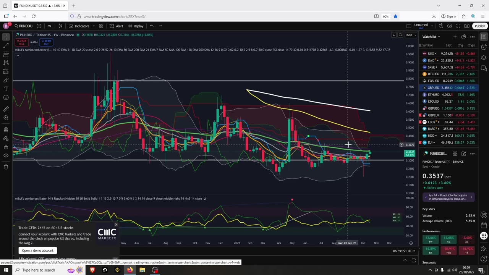The height and width of the screenshot is (275, 489).
Task: Open the USDT currency dropdown
Action: [x=411, y=35]
